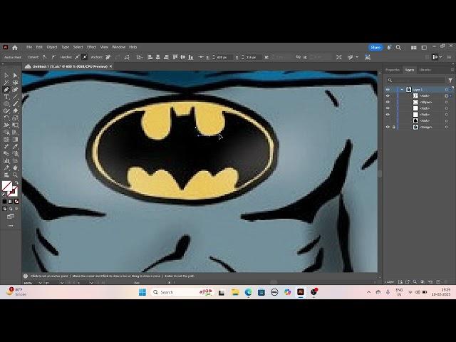Click target circle of Ellipse sublayer
The image size is (456, 342).
447,102
